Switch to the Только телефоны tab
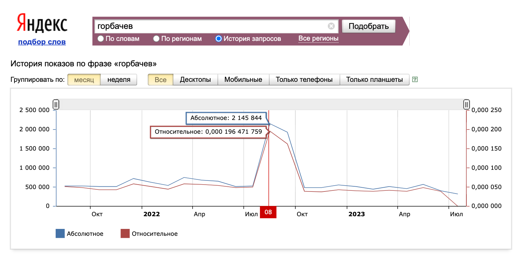This screenshot has height=264, width=522. point(304,80)
